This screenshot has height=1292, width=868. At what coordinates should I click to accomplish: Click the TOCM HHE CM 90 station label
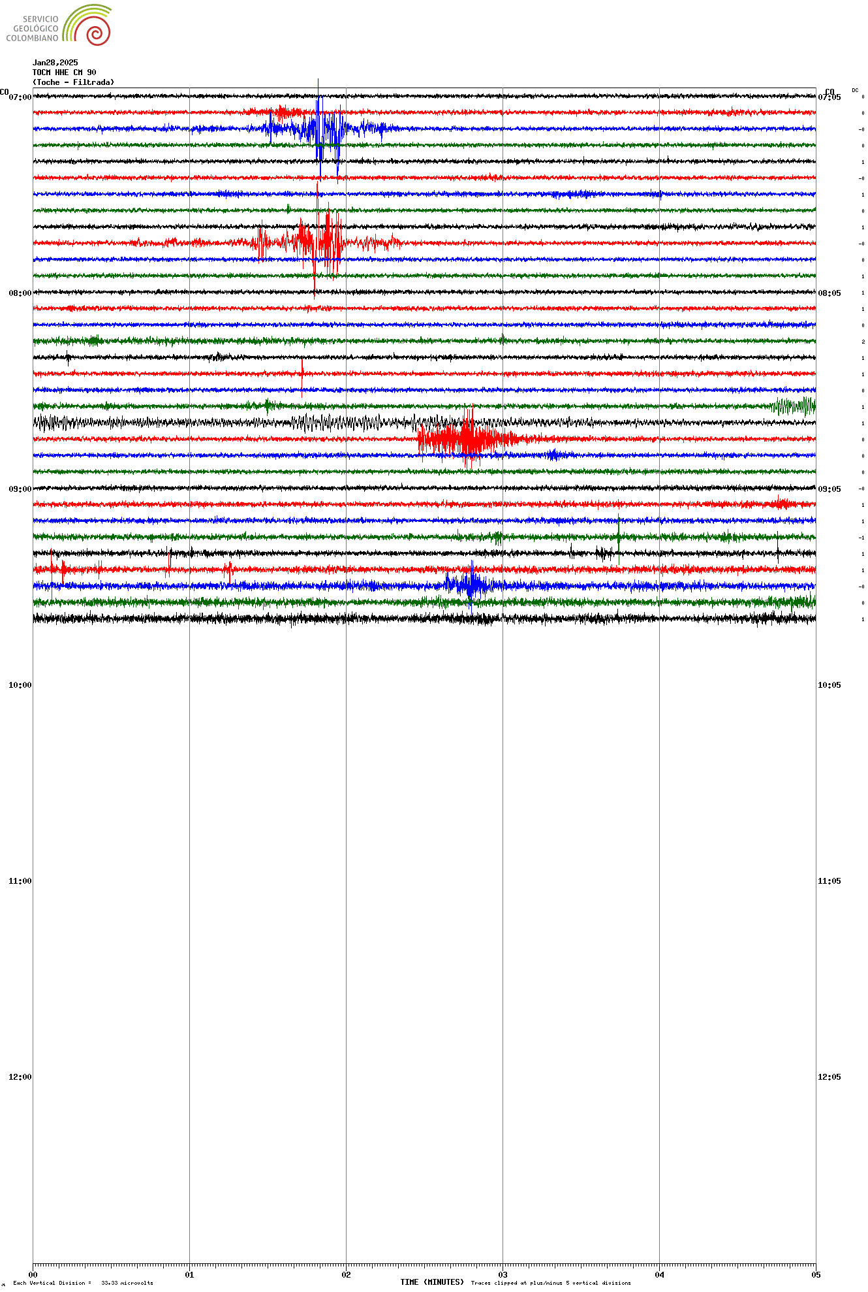point(64,73)
